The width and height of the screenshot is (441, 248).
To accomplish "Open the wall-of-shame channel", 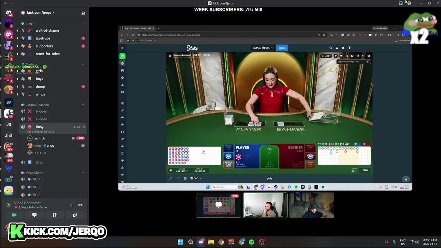I will tap(52, 30).
